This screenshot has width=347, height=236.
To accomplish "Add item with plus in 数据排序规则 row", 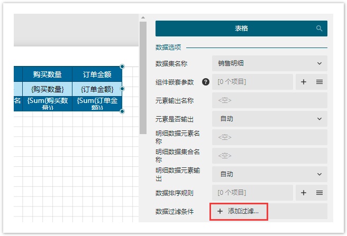I will click(304, 193).
